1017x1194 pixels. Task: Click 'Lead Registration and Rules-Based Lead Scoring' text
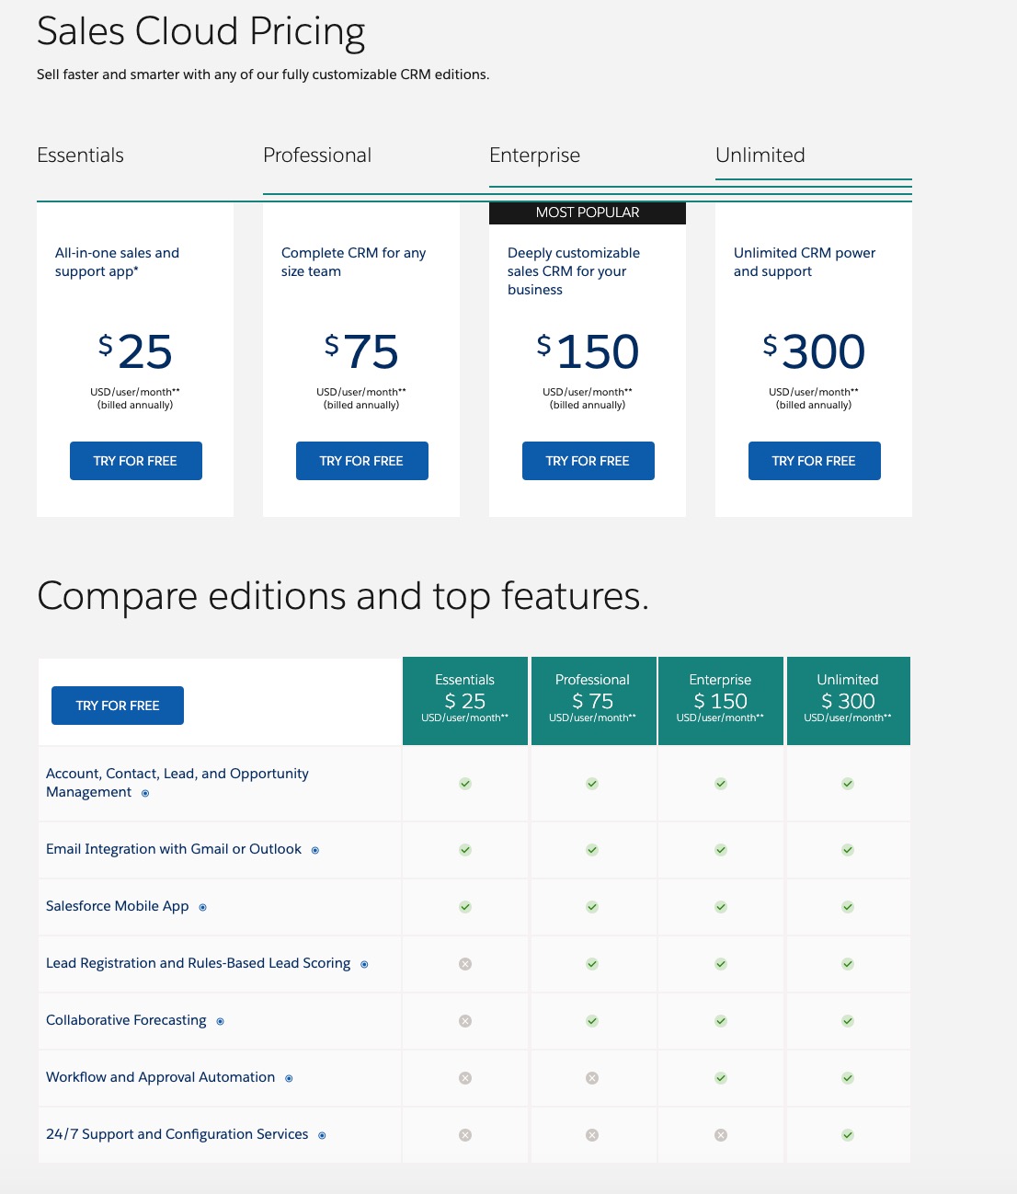pyautogui.click(x=199, y=963)
